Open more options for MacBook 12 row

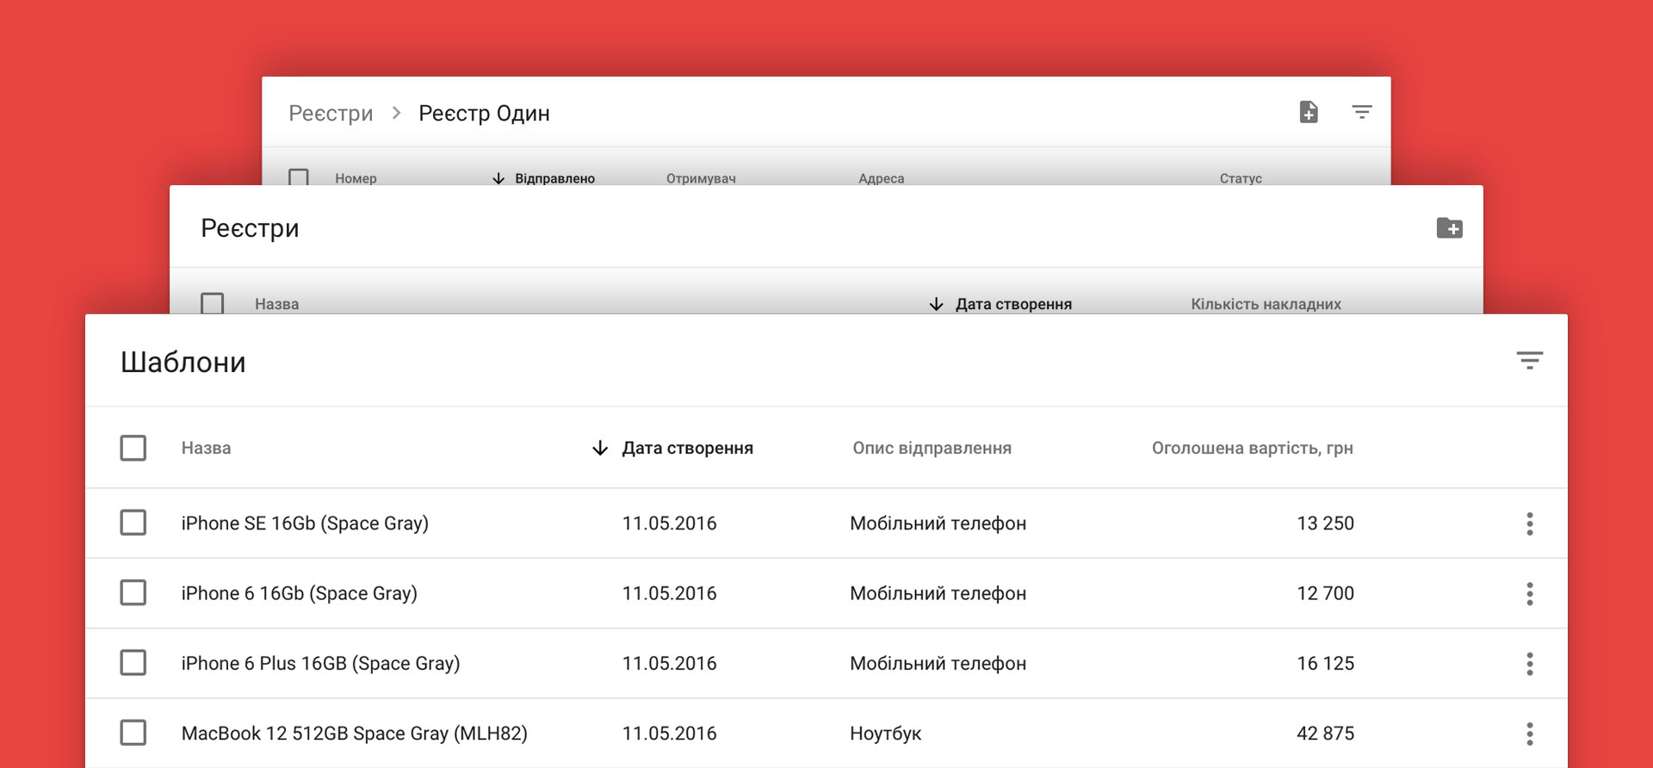(x=1530, y=734)
